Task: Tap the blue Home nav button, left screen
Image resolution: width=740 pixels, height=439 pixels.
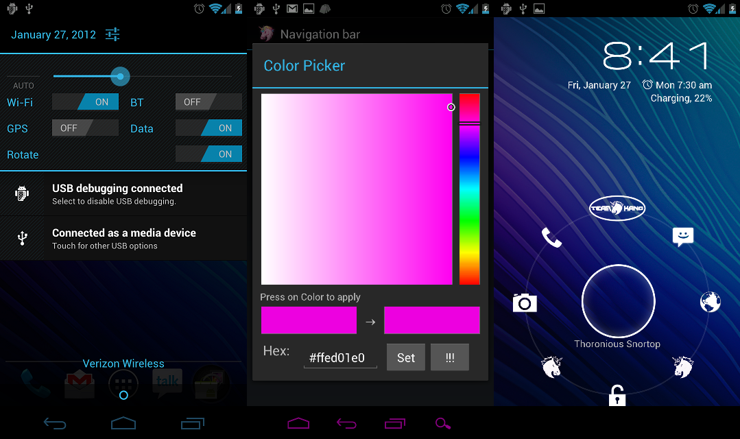Action: click(123, 423)
